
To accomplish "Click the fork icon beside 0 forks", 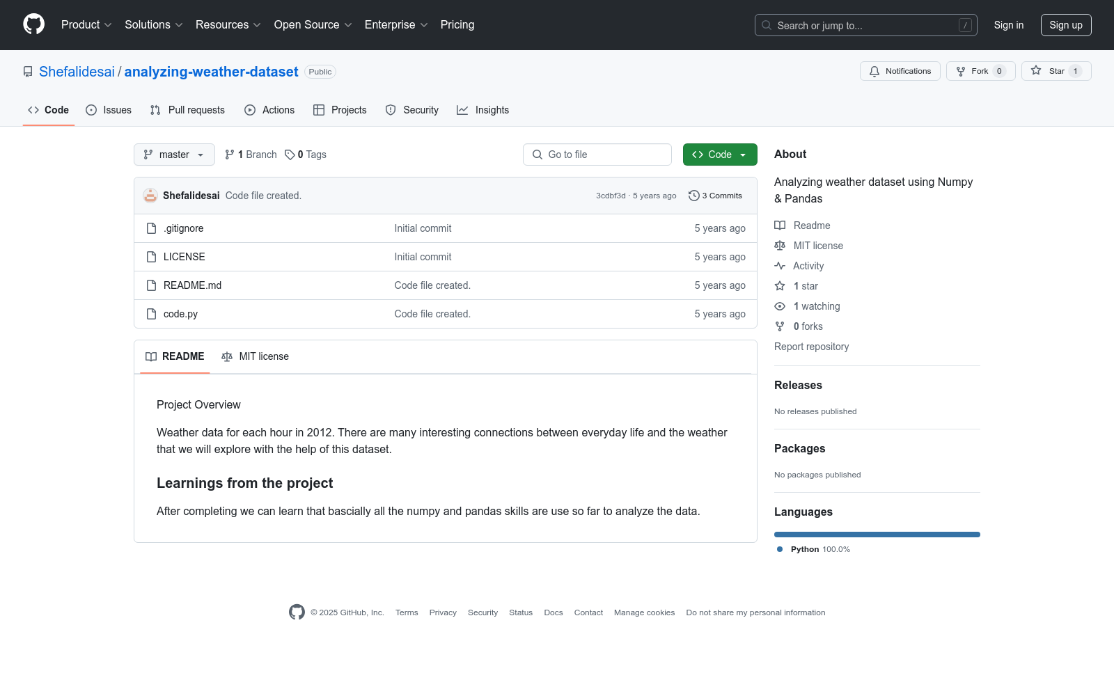I will [780, 326].
